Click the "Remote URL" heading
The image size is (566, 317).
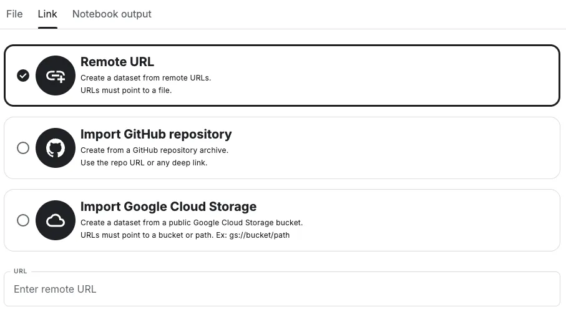click(117, 62)
